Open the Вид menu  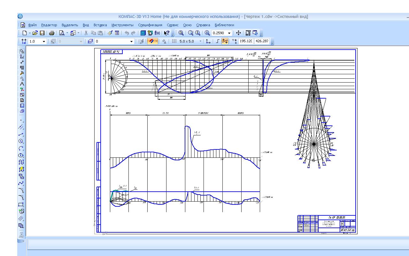click(86, 25)
